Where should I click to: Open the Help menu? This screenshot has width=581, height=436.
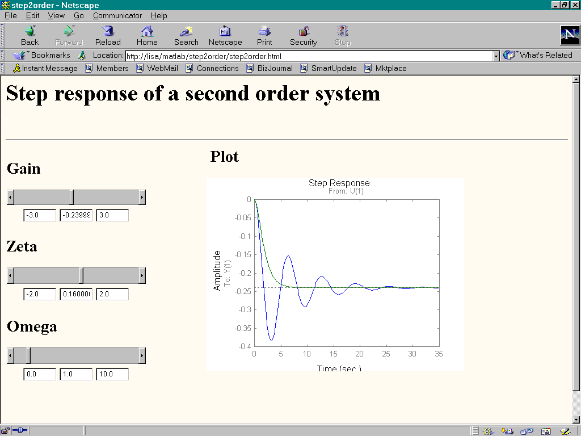coord(159,15)
